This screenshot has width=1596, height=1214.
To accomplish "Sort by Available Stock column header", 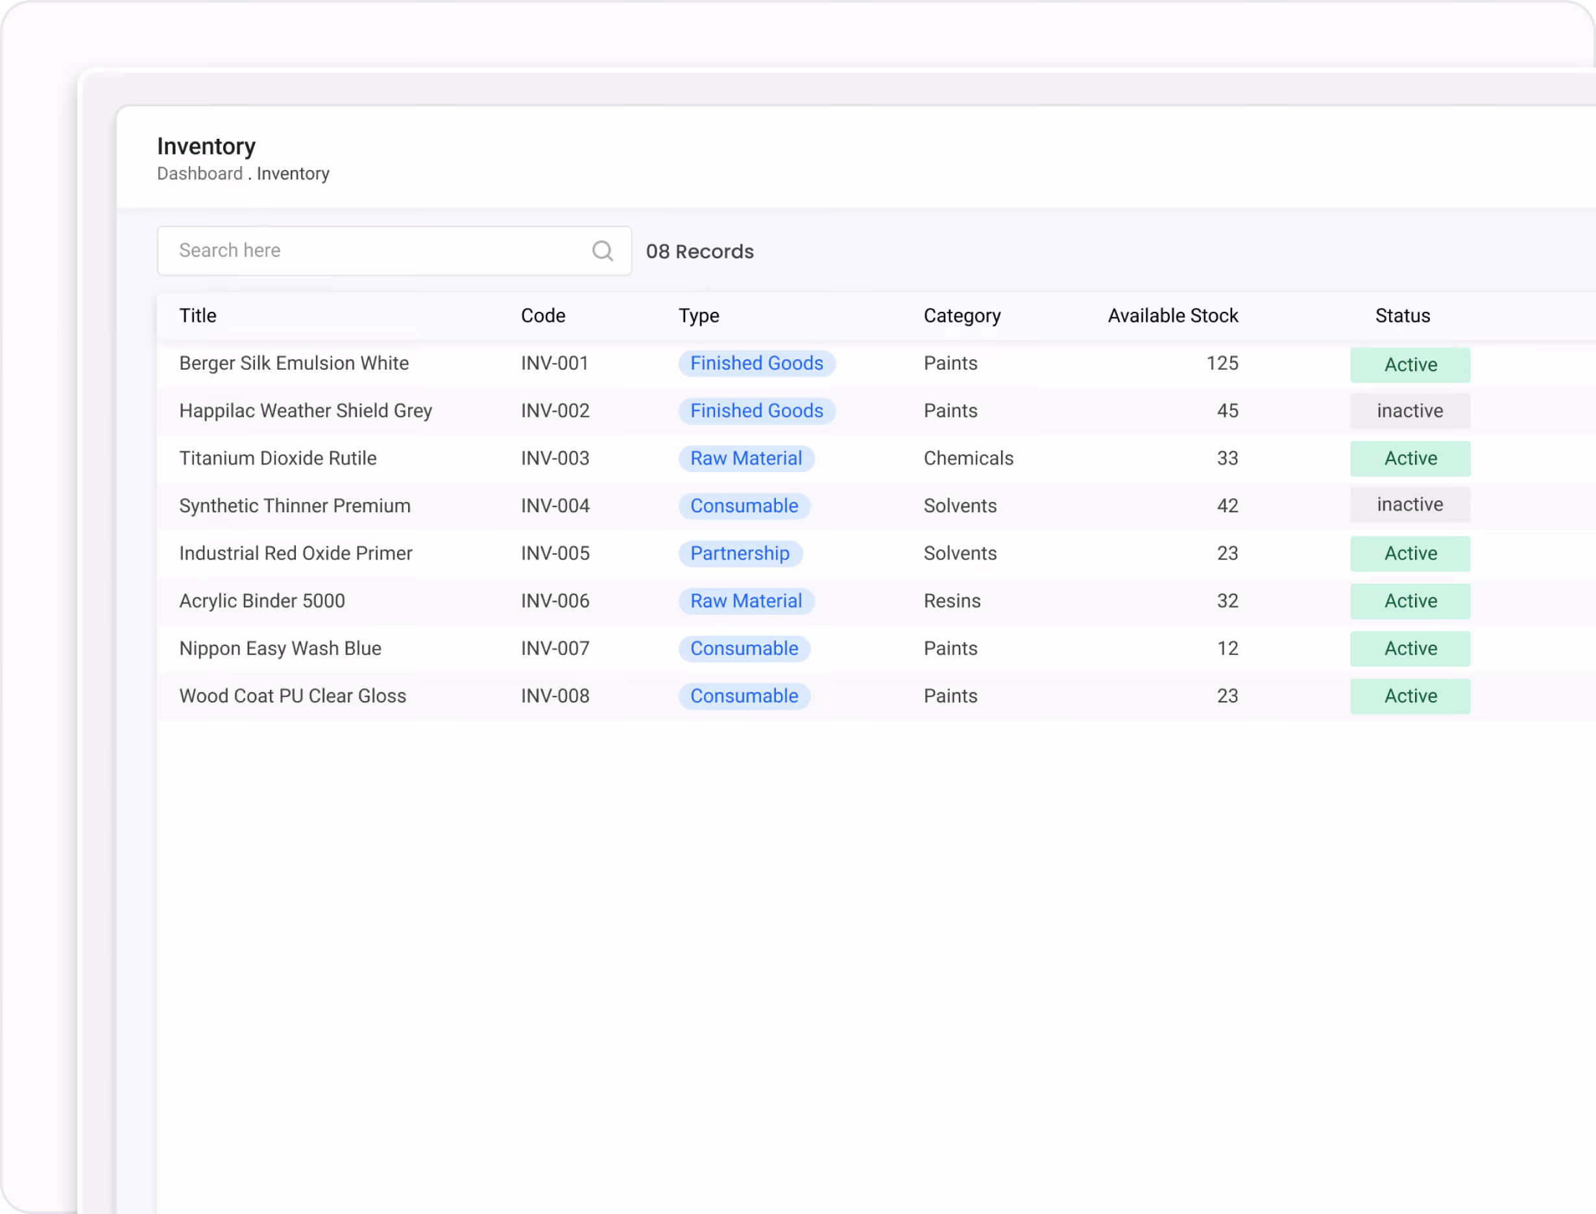I will (1172, 316).
